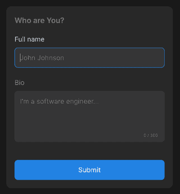Click the right edge of Submit button
The width and height of the screenshot is (180, 194).
(161, 170)
